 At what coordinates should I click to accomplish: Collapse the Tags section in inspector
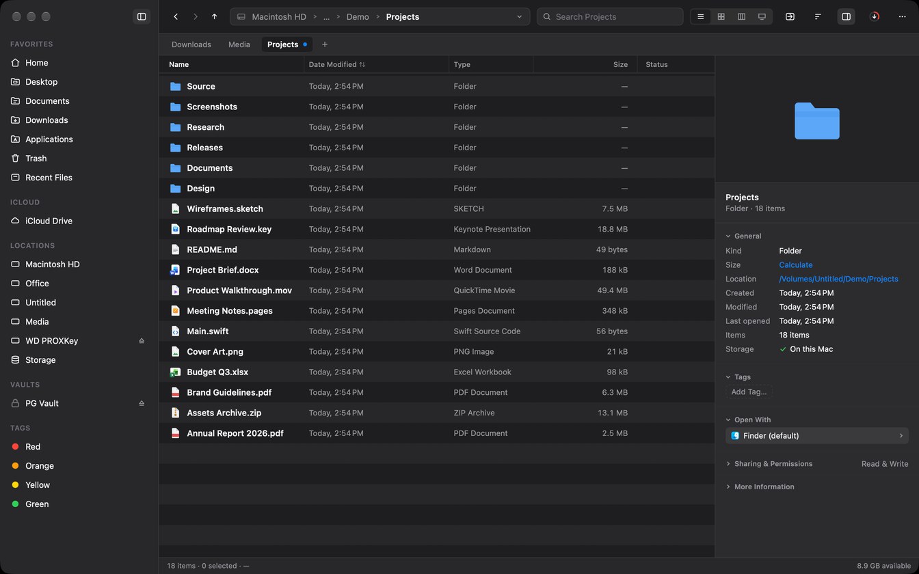click(x=728, y=377)
